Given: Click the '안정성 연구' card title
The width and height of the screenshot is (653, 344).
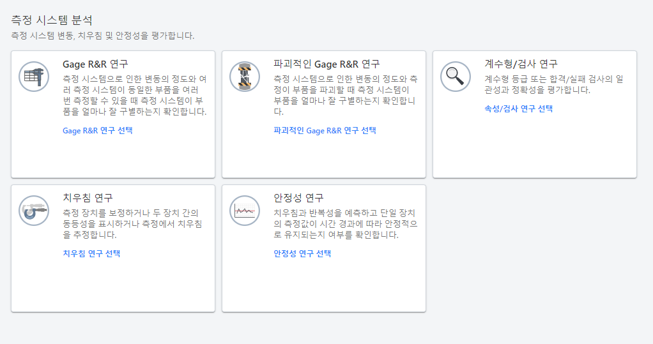Looking at the screenshot, I should [298, 198].
